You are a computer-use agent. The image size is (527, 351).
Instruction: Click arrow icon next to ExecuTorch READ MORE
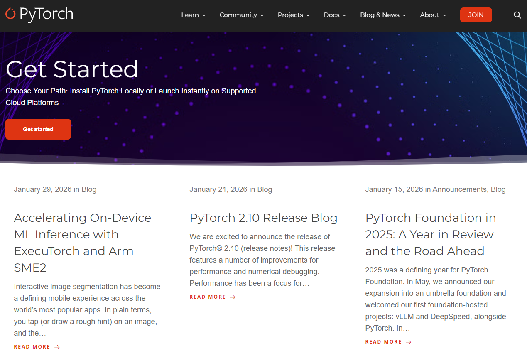pyautogui.click(x=57, y=347)
